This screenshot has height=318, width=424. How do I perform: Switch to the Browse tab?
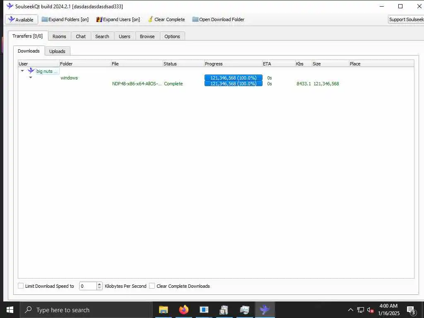click(147, 36)
